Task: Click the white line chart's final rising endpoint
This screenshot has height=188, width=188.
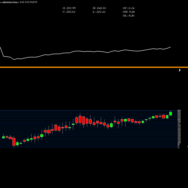Action: (x=170, y=47)
